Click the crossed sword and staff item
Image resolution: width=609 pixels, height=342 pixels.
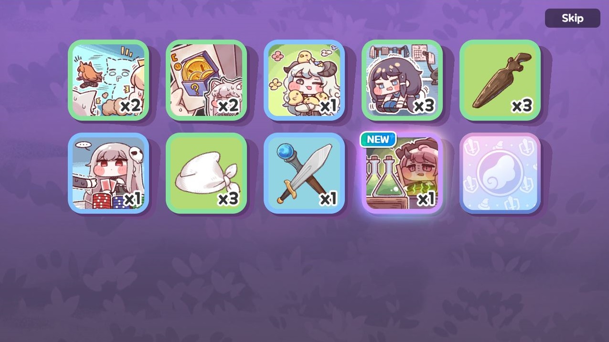[x=304, y=173]
